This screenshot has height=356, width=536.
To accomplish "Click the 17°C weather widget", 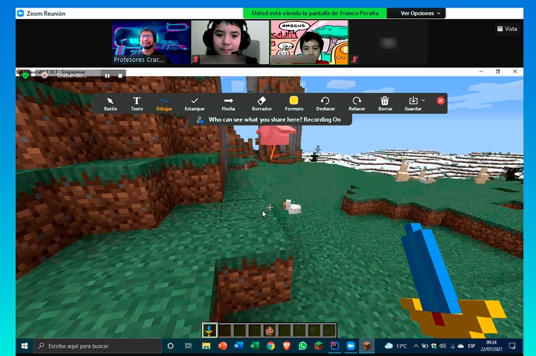I will point(396,346).
